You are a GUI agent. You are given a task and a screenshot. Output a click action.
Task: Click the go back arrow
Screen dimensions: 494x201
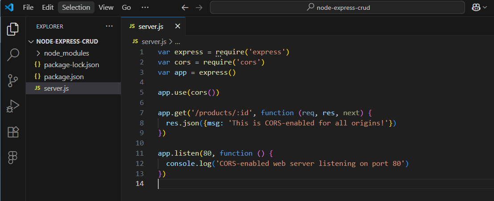(185, 8)
